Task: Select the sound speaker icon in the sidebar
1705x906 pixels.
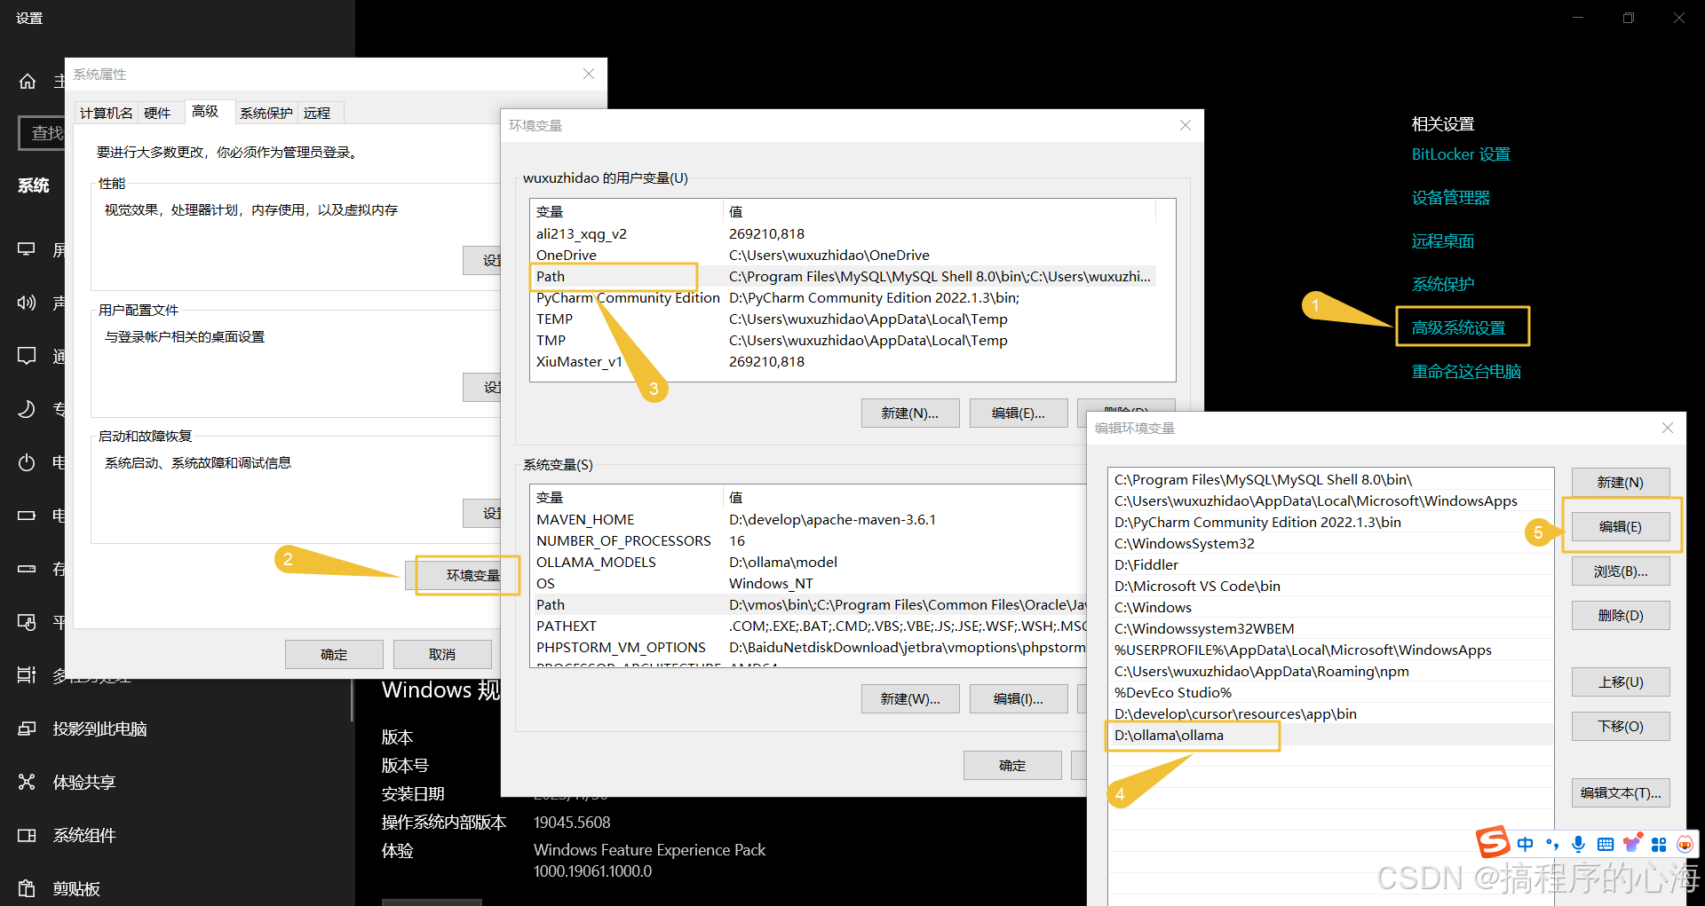Action: coord(28,303)
